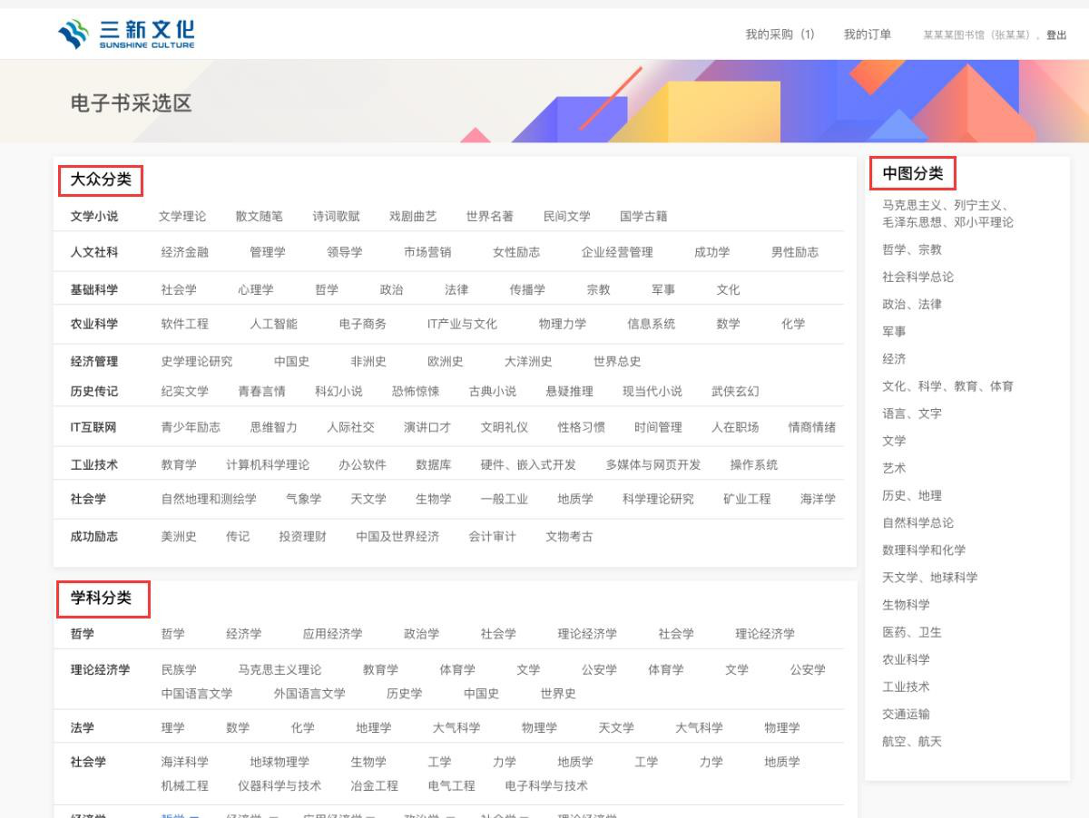
Task: Select 演讲口才
Action: pyautogui.click(x=427, y=427)
